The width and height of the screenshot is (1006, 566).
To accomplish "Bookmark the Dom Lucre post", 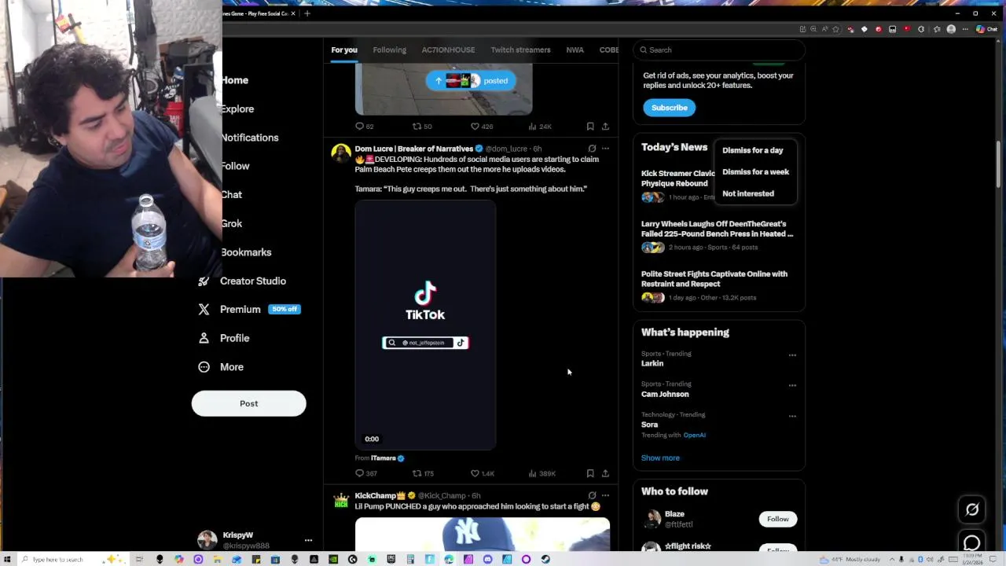I will click(590, 473).
